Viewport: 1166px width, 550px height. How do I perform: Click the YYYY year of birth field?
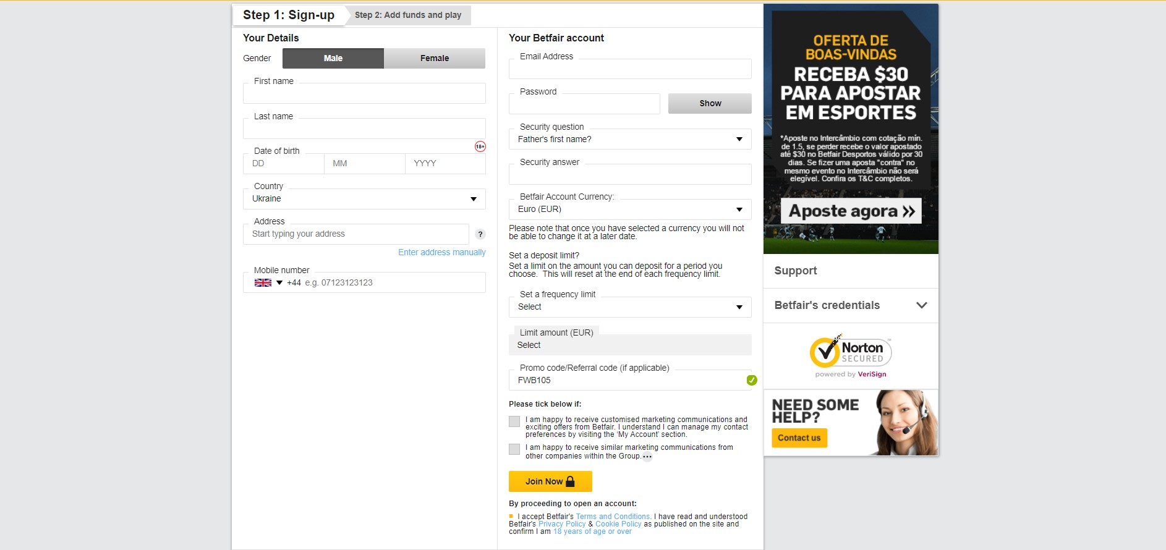[446, 164]
